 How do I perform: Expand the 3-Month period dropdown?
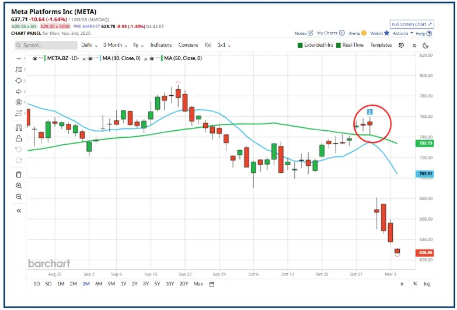(x=115, y=45)
